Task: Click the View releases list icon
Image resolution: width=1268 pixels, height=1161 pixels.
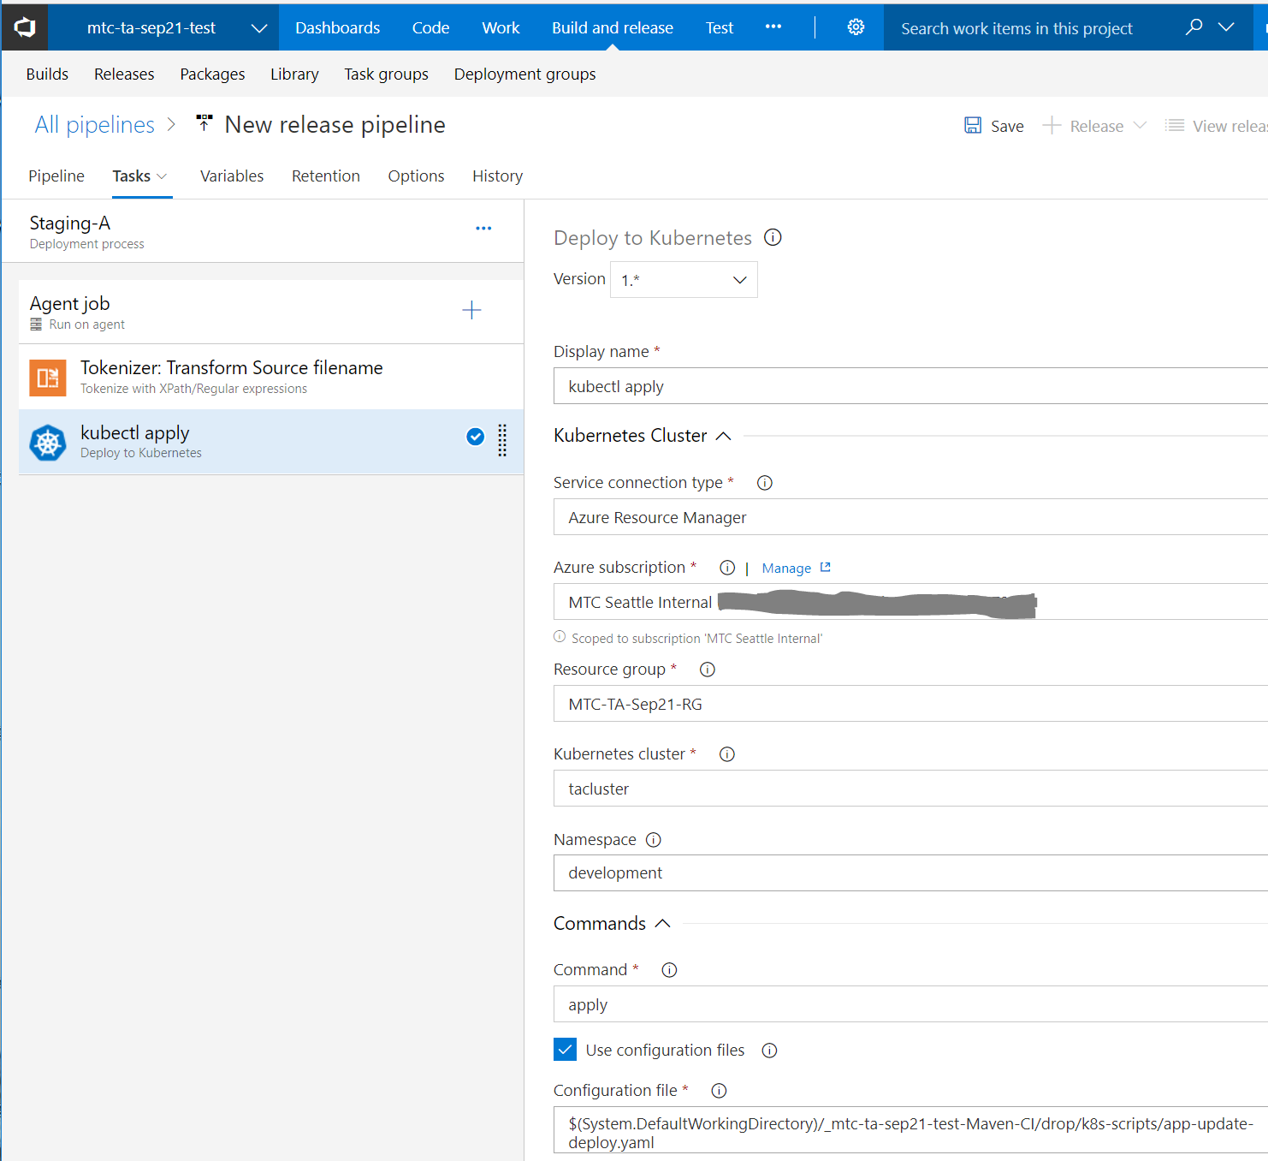Action: [1175, 126]
